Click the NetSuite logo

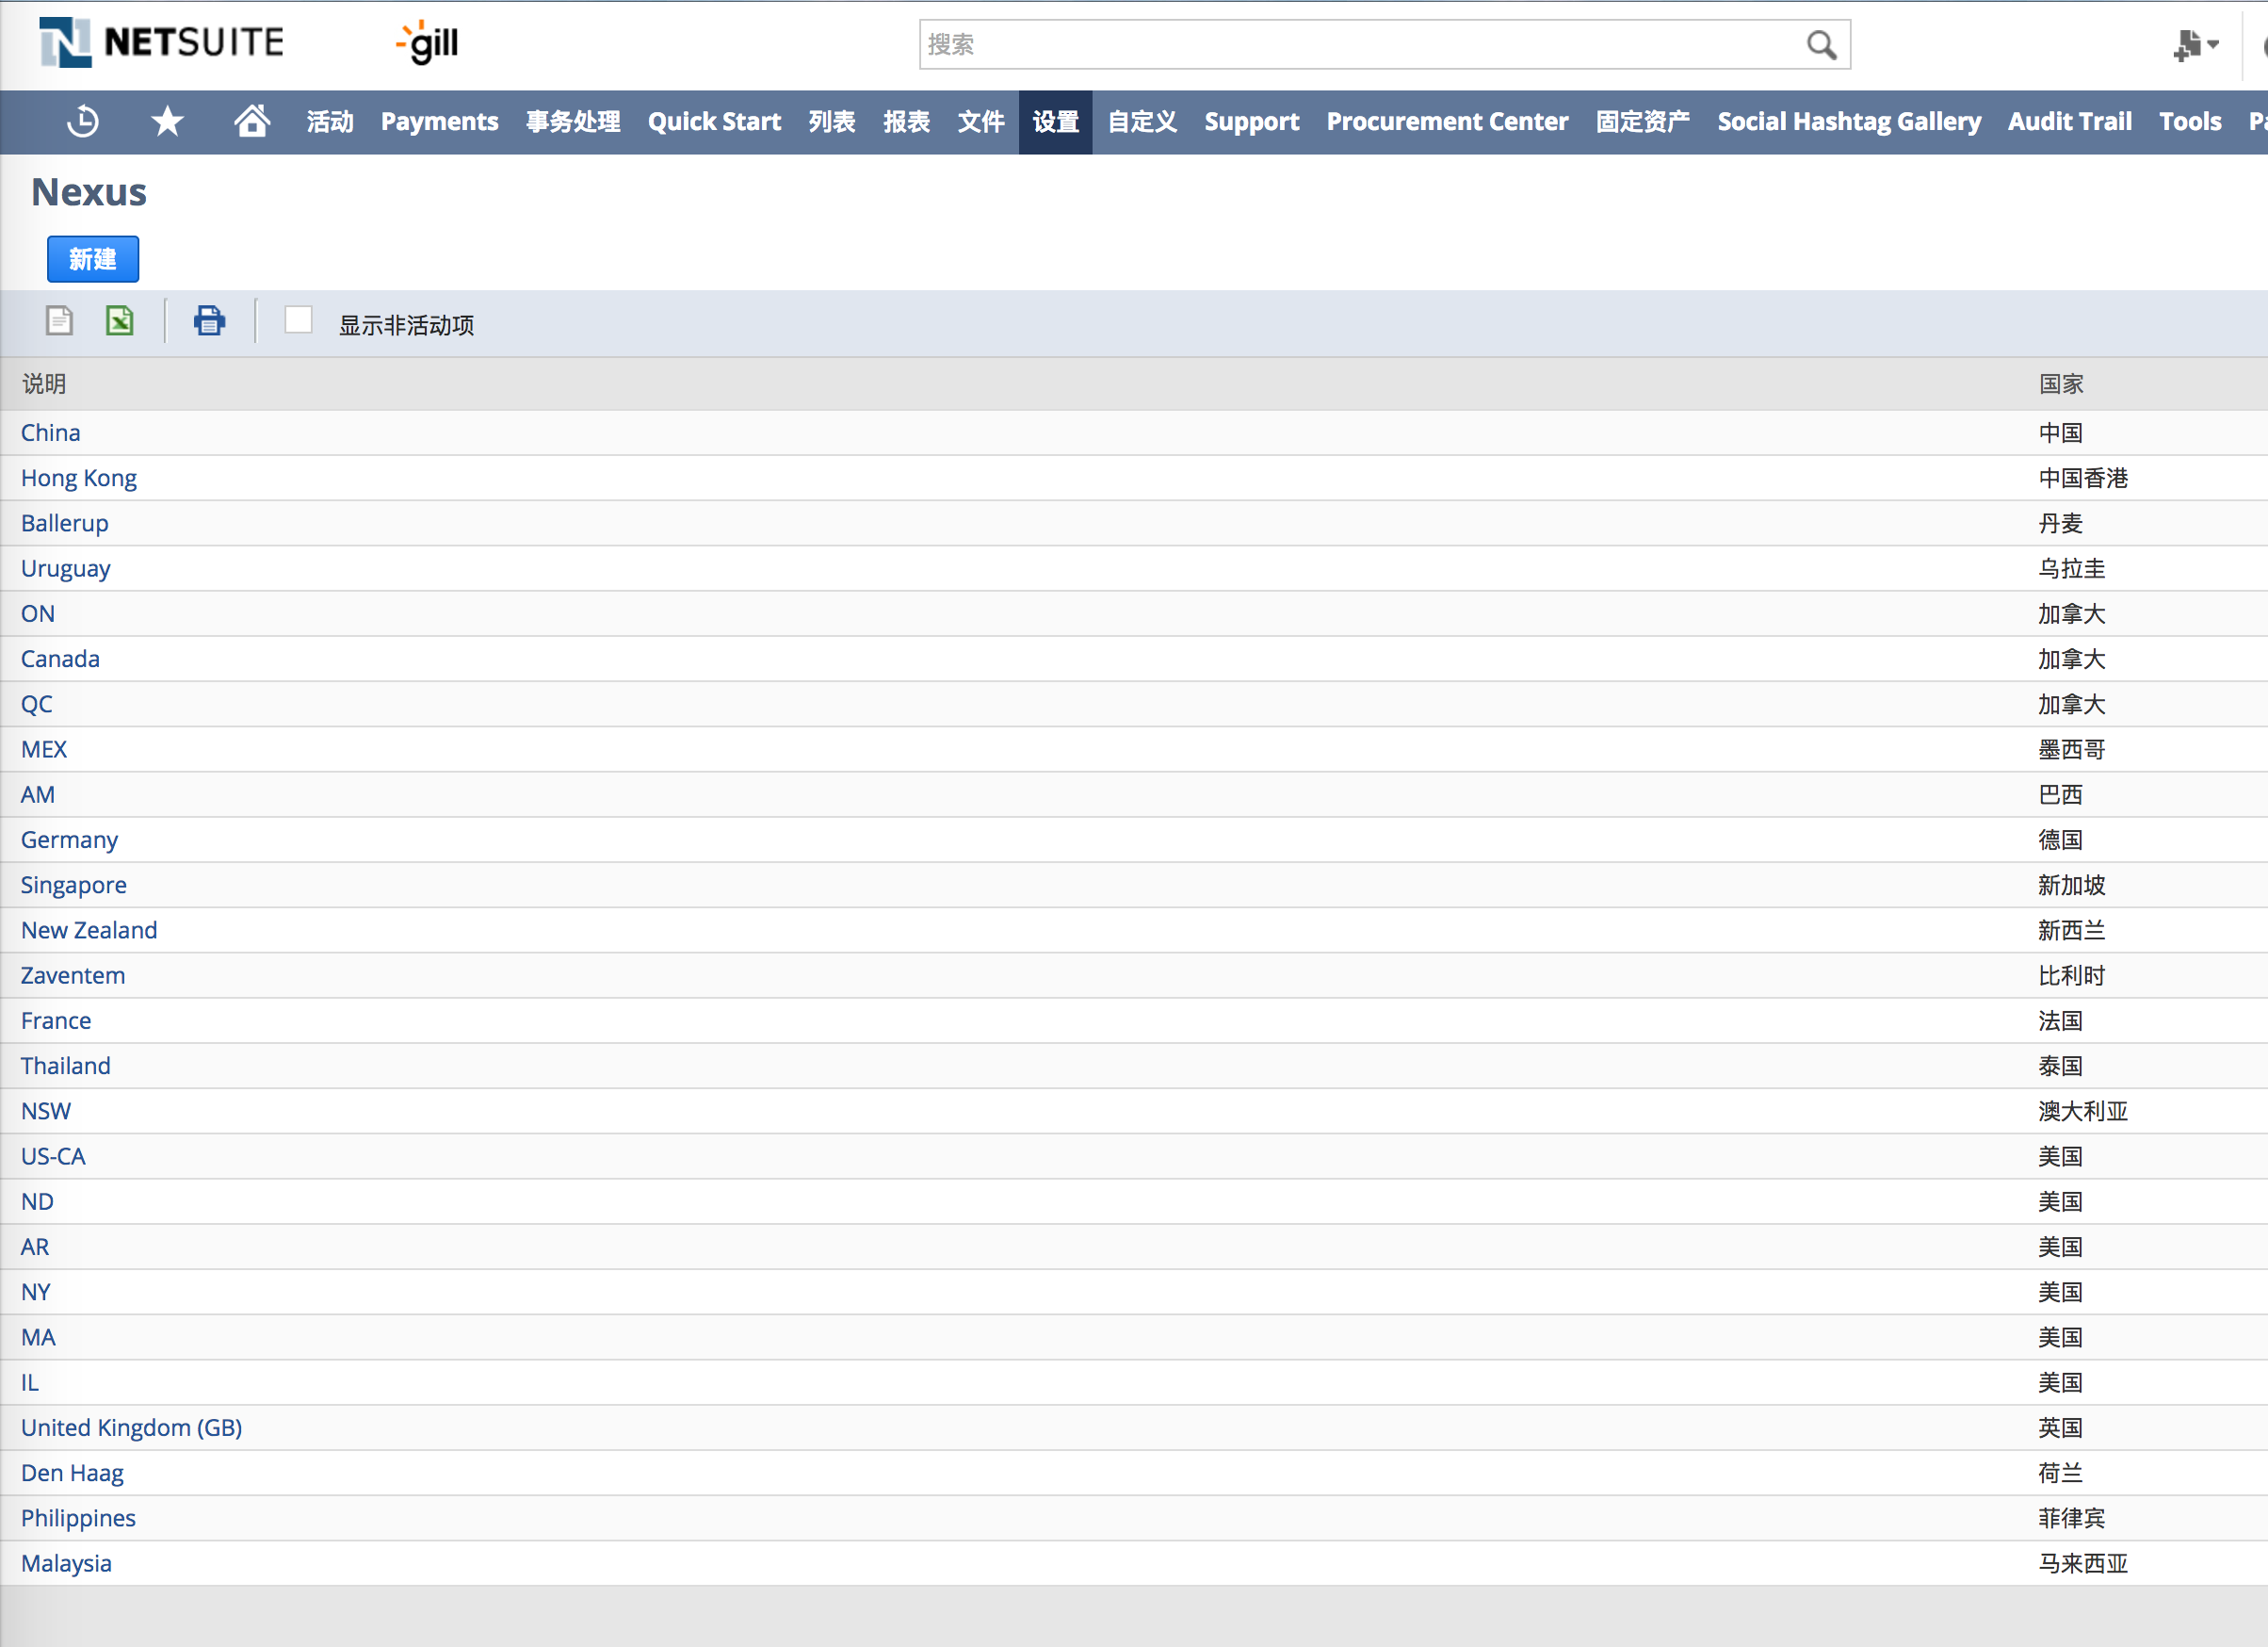162,43
